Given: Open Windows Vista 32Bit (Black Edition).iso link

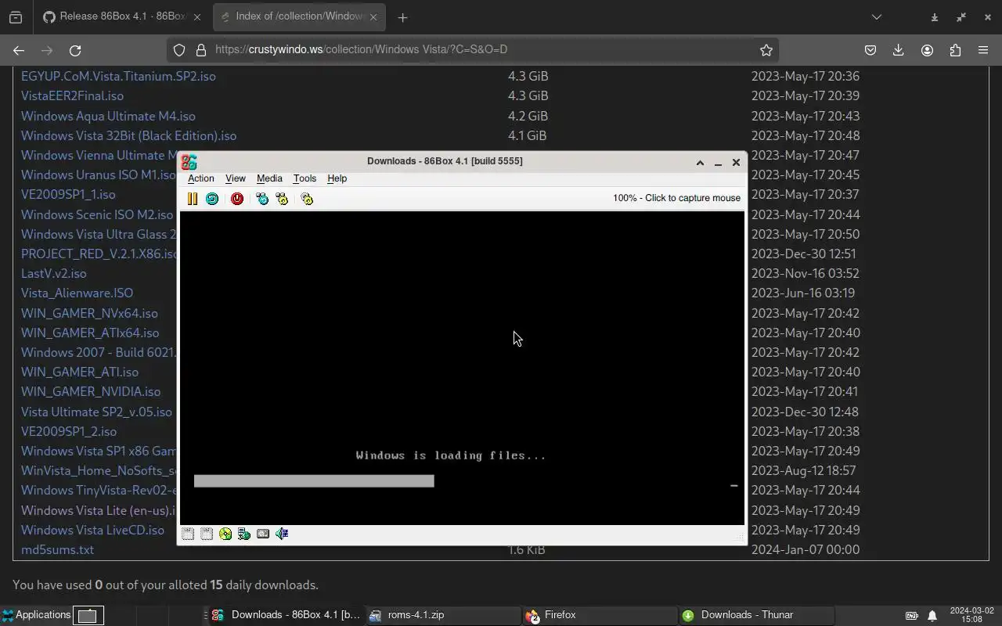Looking at the screenshot, I should click(x=128, y=135).
